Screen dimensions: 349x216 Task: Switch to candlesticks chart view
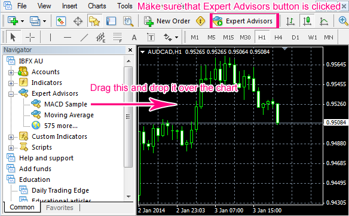(307, 21)
